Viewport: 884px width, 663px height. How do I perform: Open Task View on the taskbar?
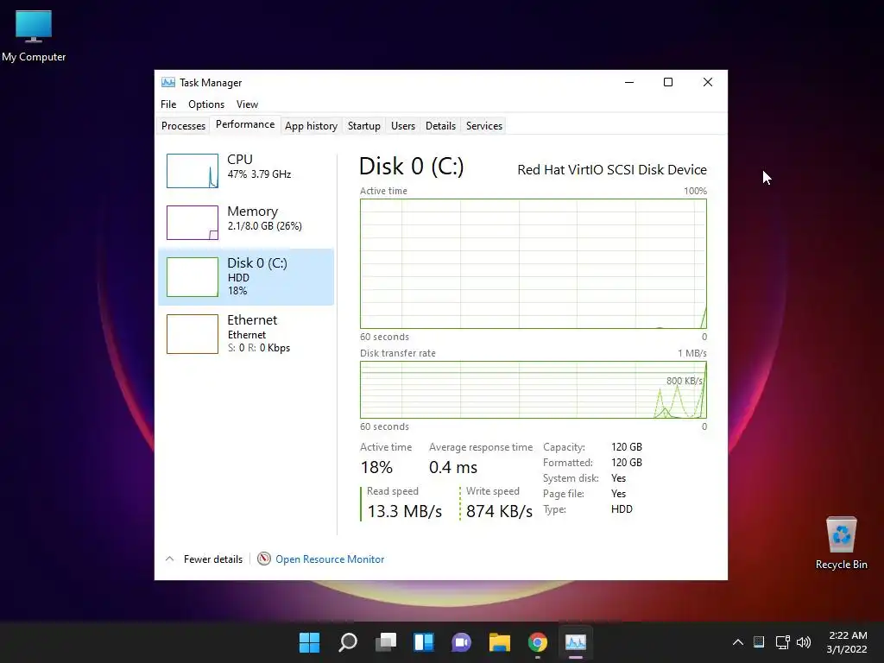(x=386, y=642)
